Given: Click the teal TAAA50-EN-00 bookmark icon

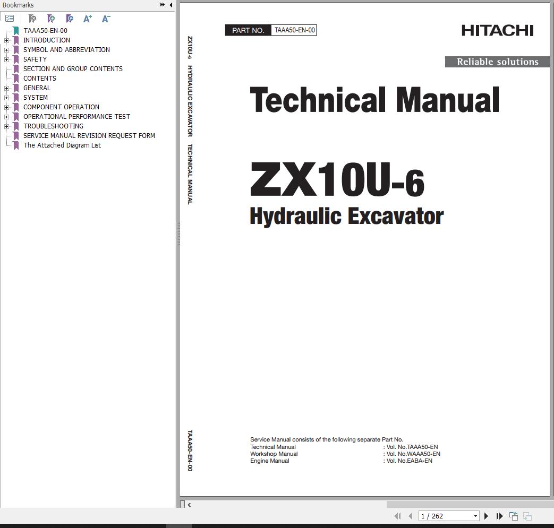Looking at the screenshot, I should (16, 31).
